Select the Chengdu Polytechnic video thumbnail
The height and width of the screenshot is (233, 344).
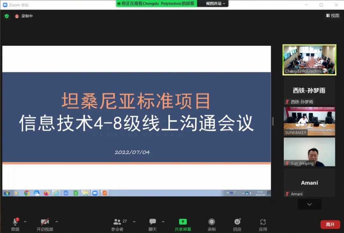309,59
